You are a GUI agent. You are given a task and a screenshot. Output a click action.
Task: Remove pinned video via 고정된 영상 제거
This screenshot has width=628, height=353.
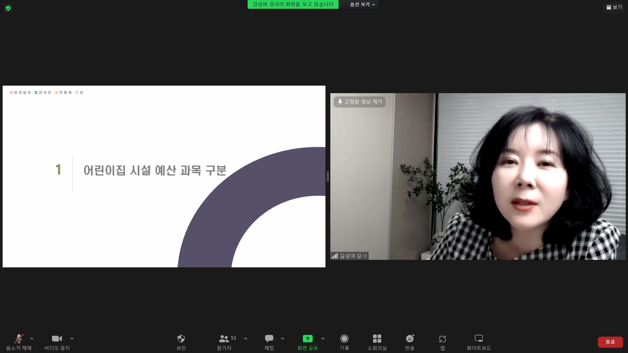click(359, 102)
